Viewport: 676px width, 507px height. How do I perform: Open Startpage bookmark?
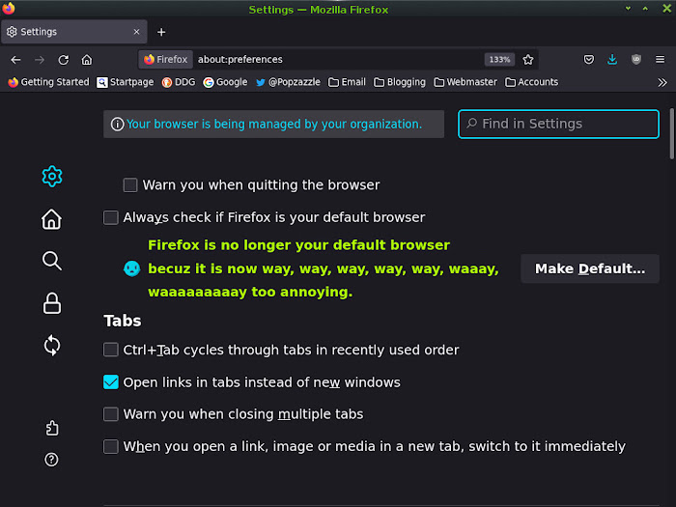[126, 82]
